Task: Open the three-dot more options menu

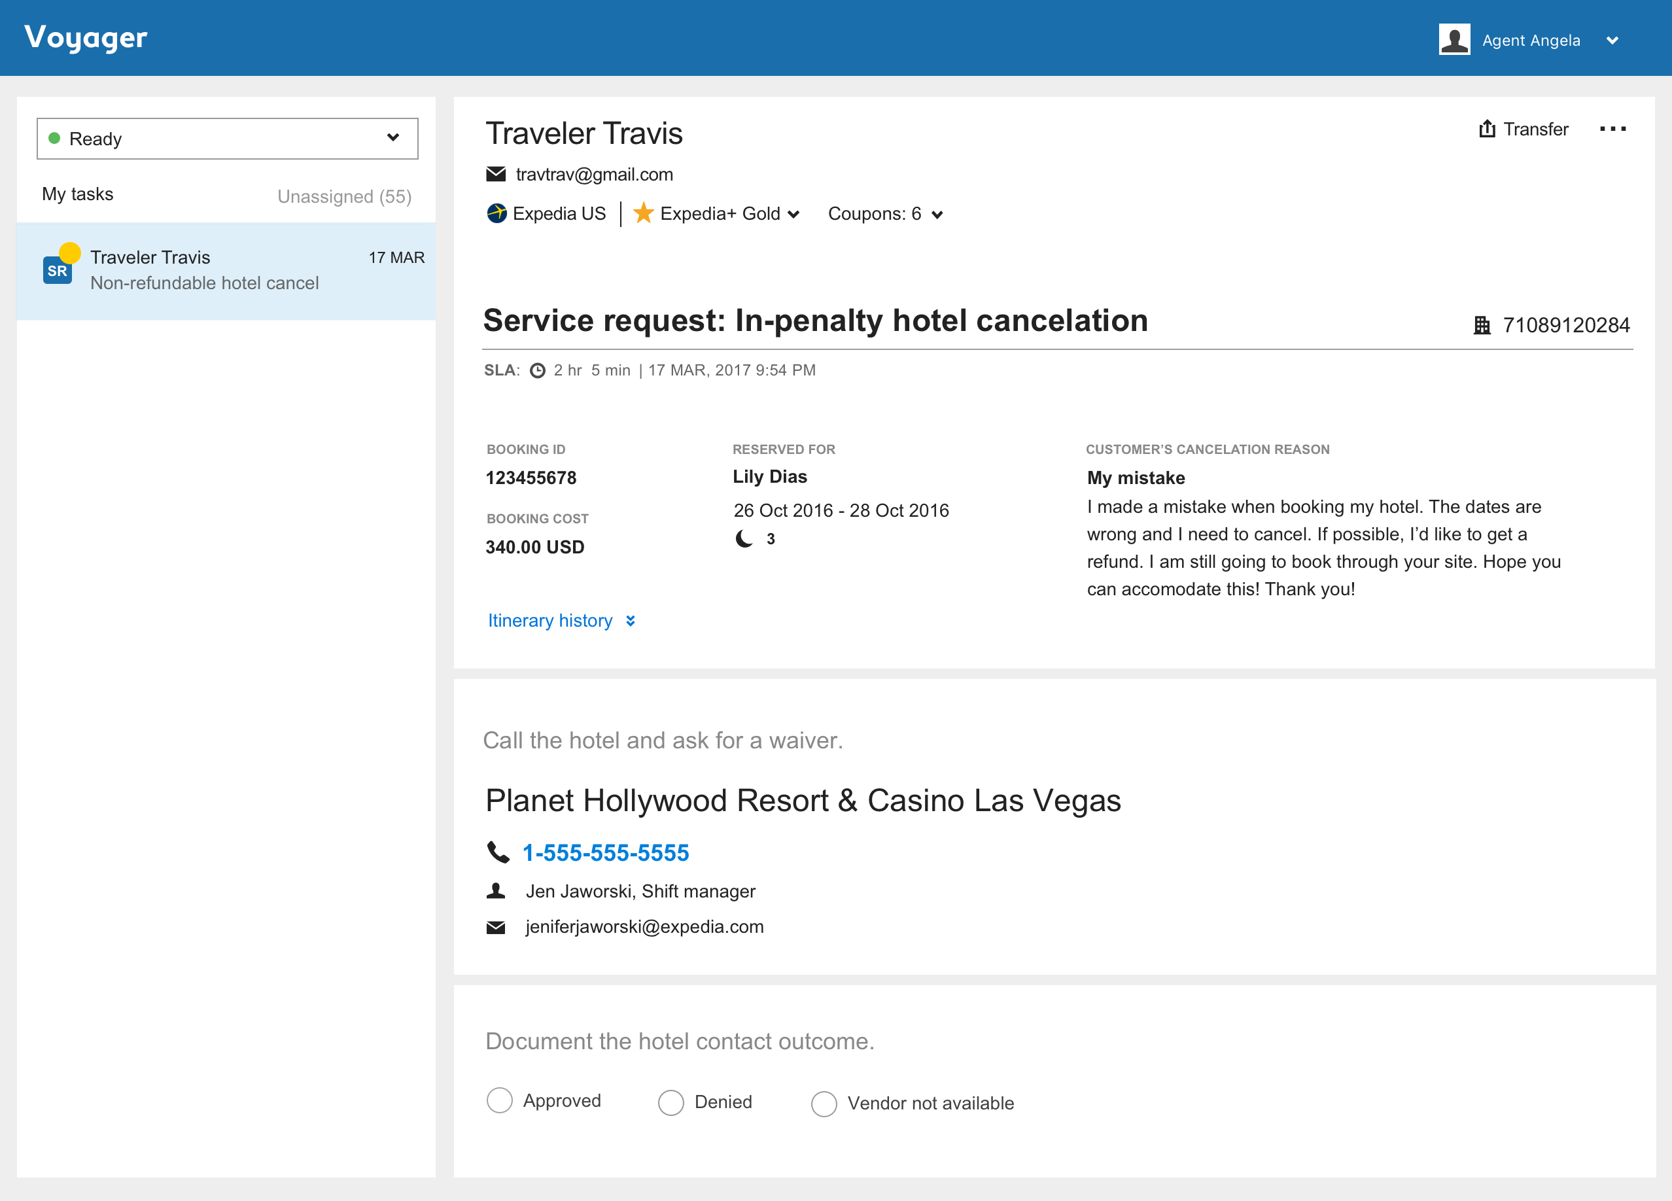Action: [1612, 129]
